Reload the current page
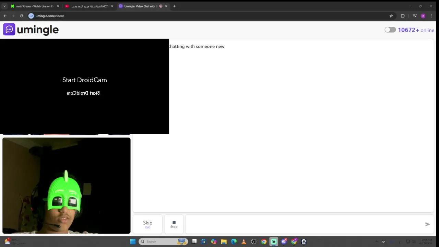 click(21, 16)
